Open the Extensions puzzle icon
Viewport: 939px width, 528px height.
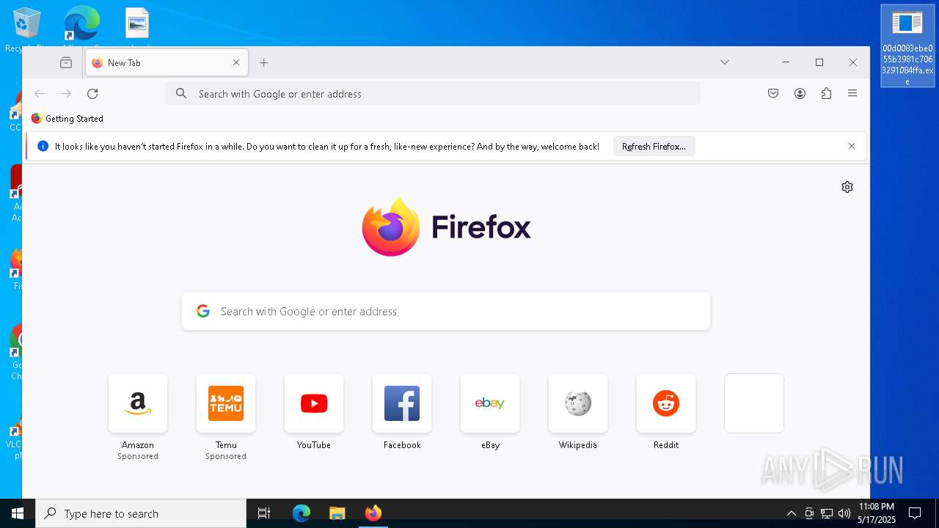click(826, 94)
